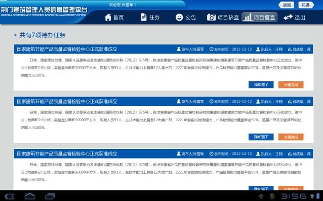Screen dimensions: 323x201
Task: Tap the green Android debug notification icon
Action: [x=272, y=196]
